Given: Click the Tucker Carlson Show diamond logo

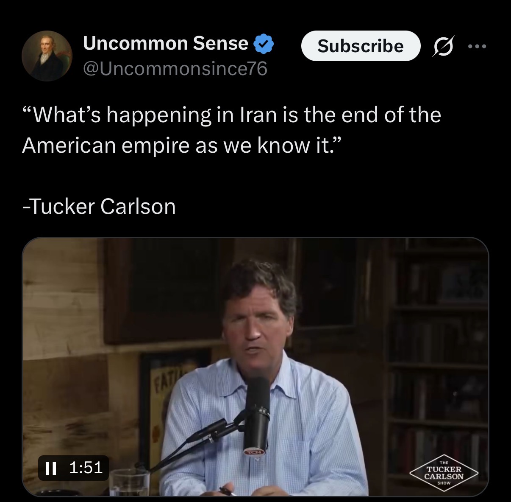Looking at the screenshot, I should pos(444,473).
